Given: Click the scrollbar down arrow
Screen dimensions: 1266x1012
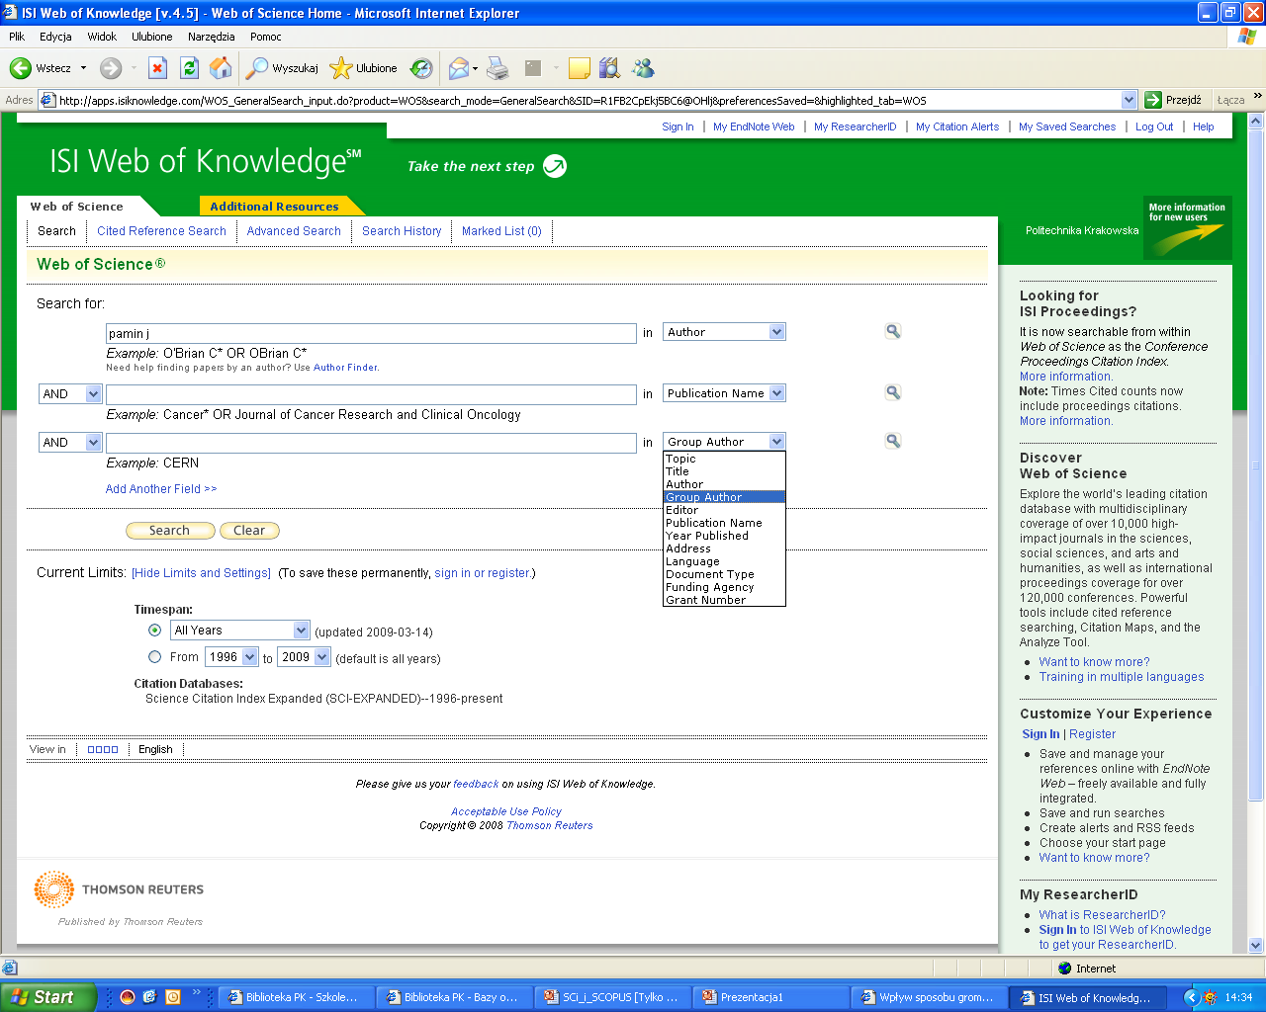Looking at the screenshot, I should 1256,945.
